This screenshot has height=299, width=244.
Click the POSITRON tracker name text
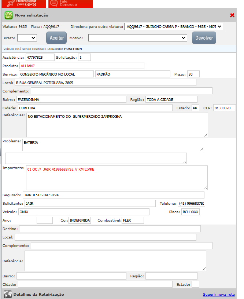coord(73,49)
